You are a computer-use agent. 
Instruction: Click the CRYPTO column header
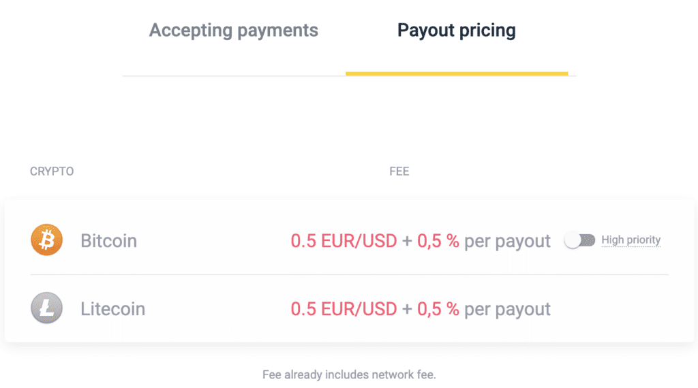pos(52,172)
